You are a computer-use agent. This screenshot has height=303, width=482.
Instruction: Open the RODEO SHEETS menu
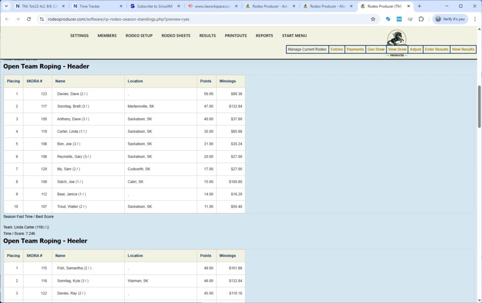(x=176, y=36)
